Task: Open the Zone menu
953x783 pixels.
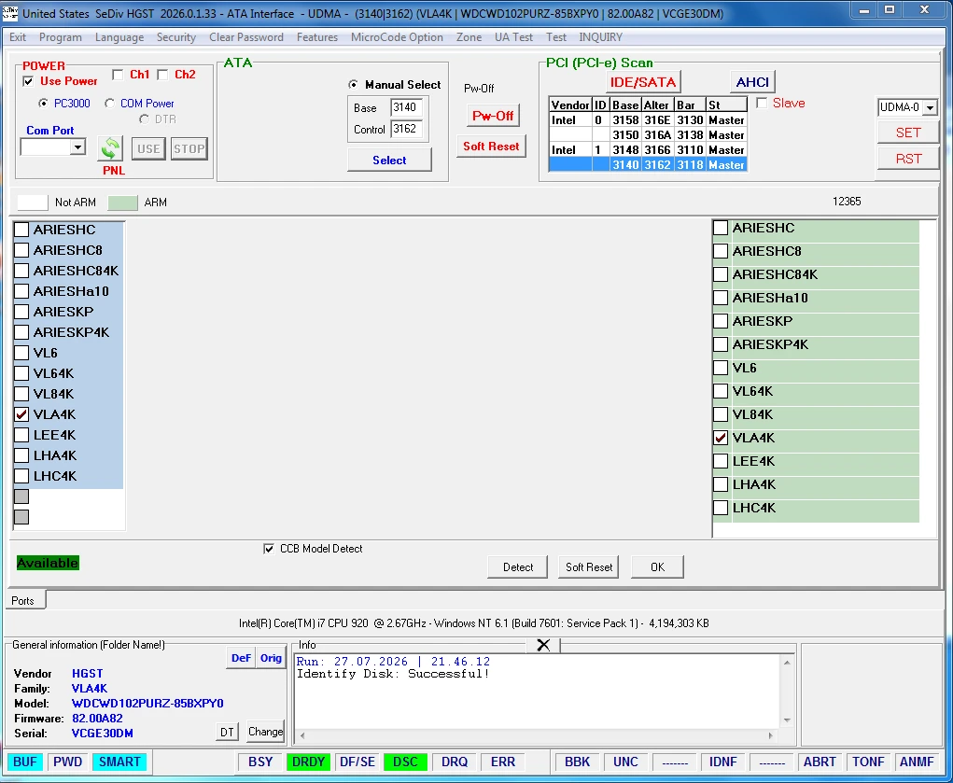Action: pyautogui.click(x=469, y=37)
